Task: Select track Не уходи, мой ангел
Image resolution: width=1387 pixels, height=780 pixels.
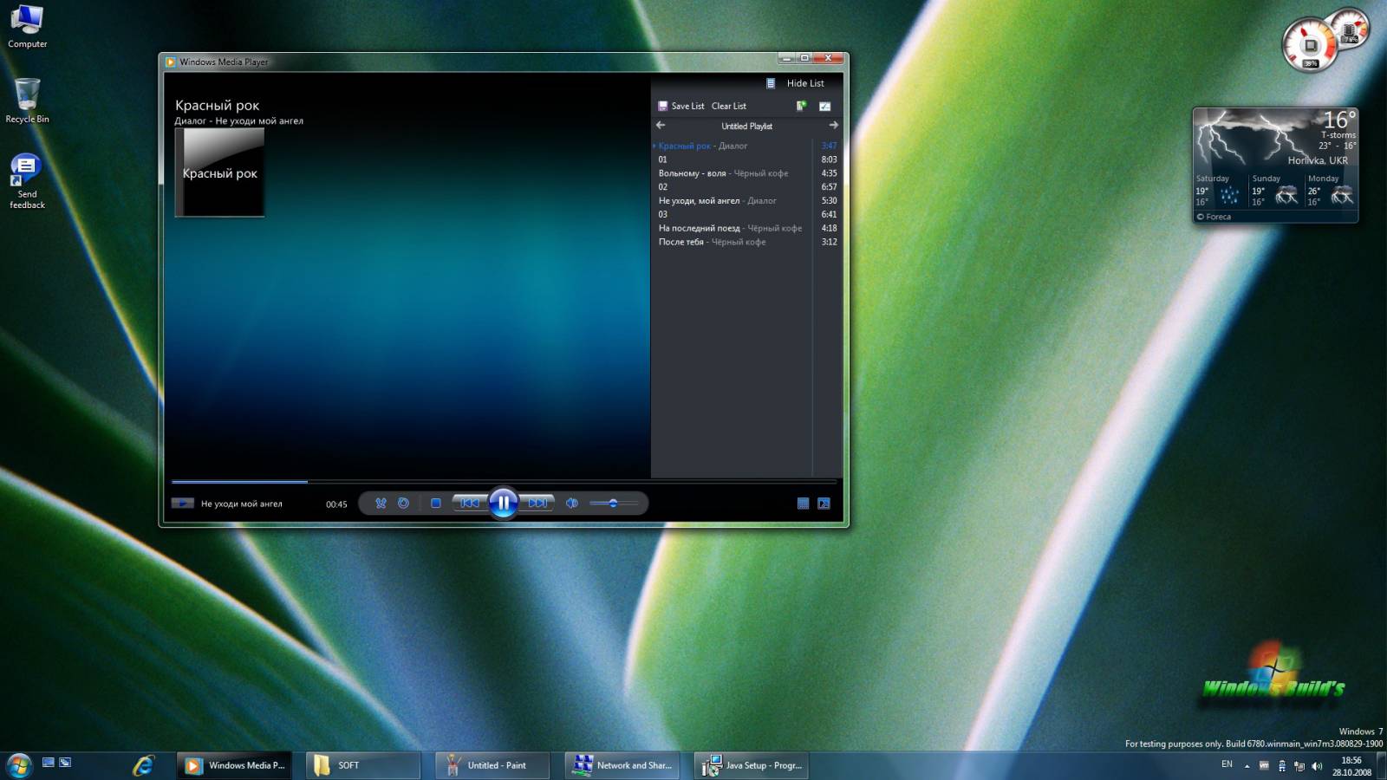Action: (x=746, y=201)
